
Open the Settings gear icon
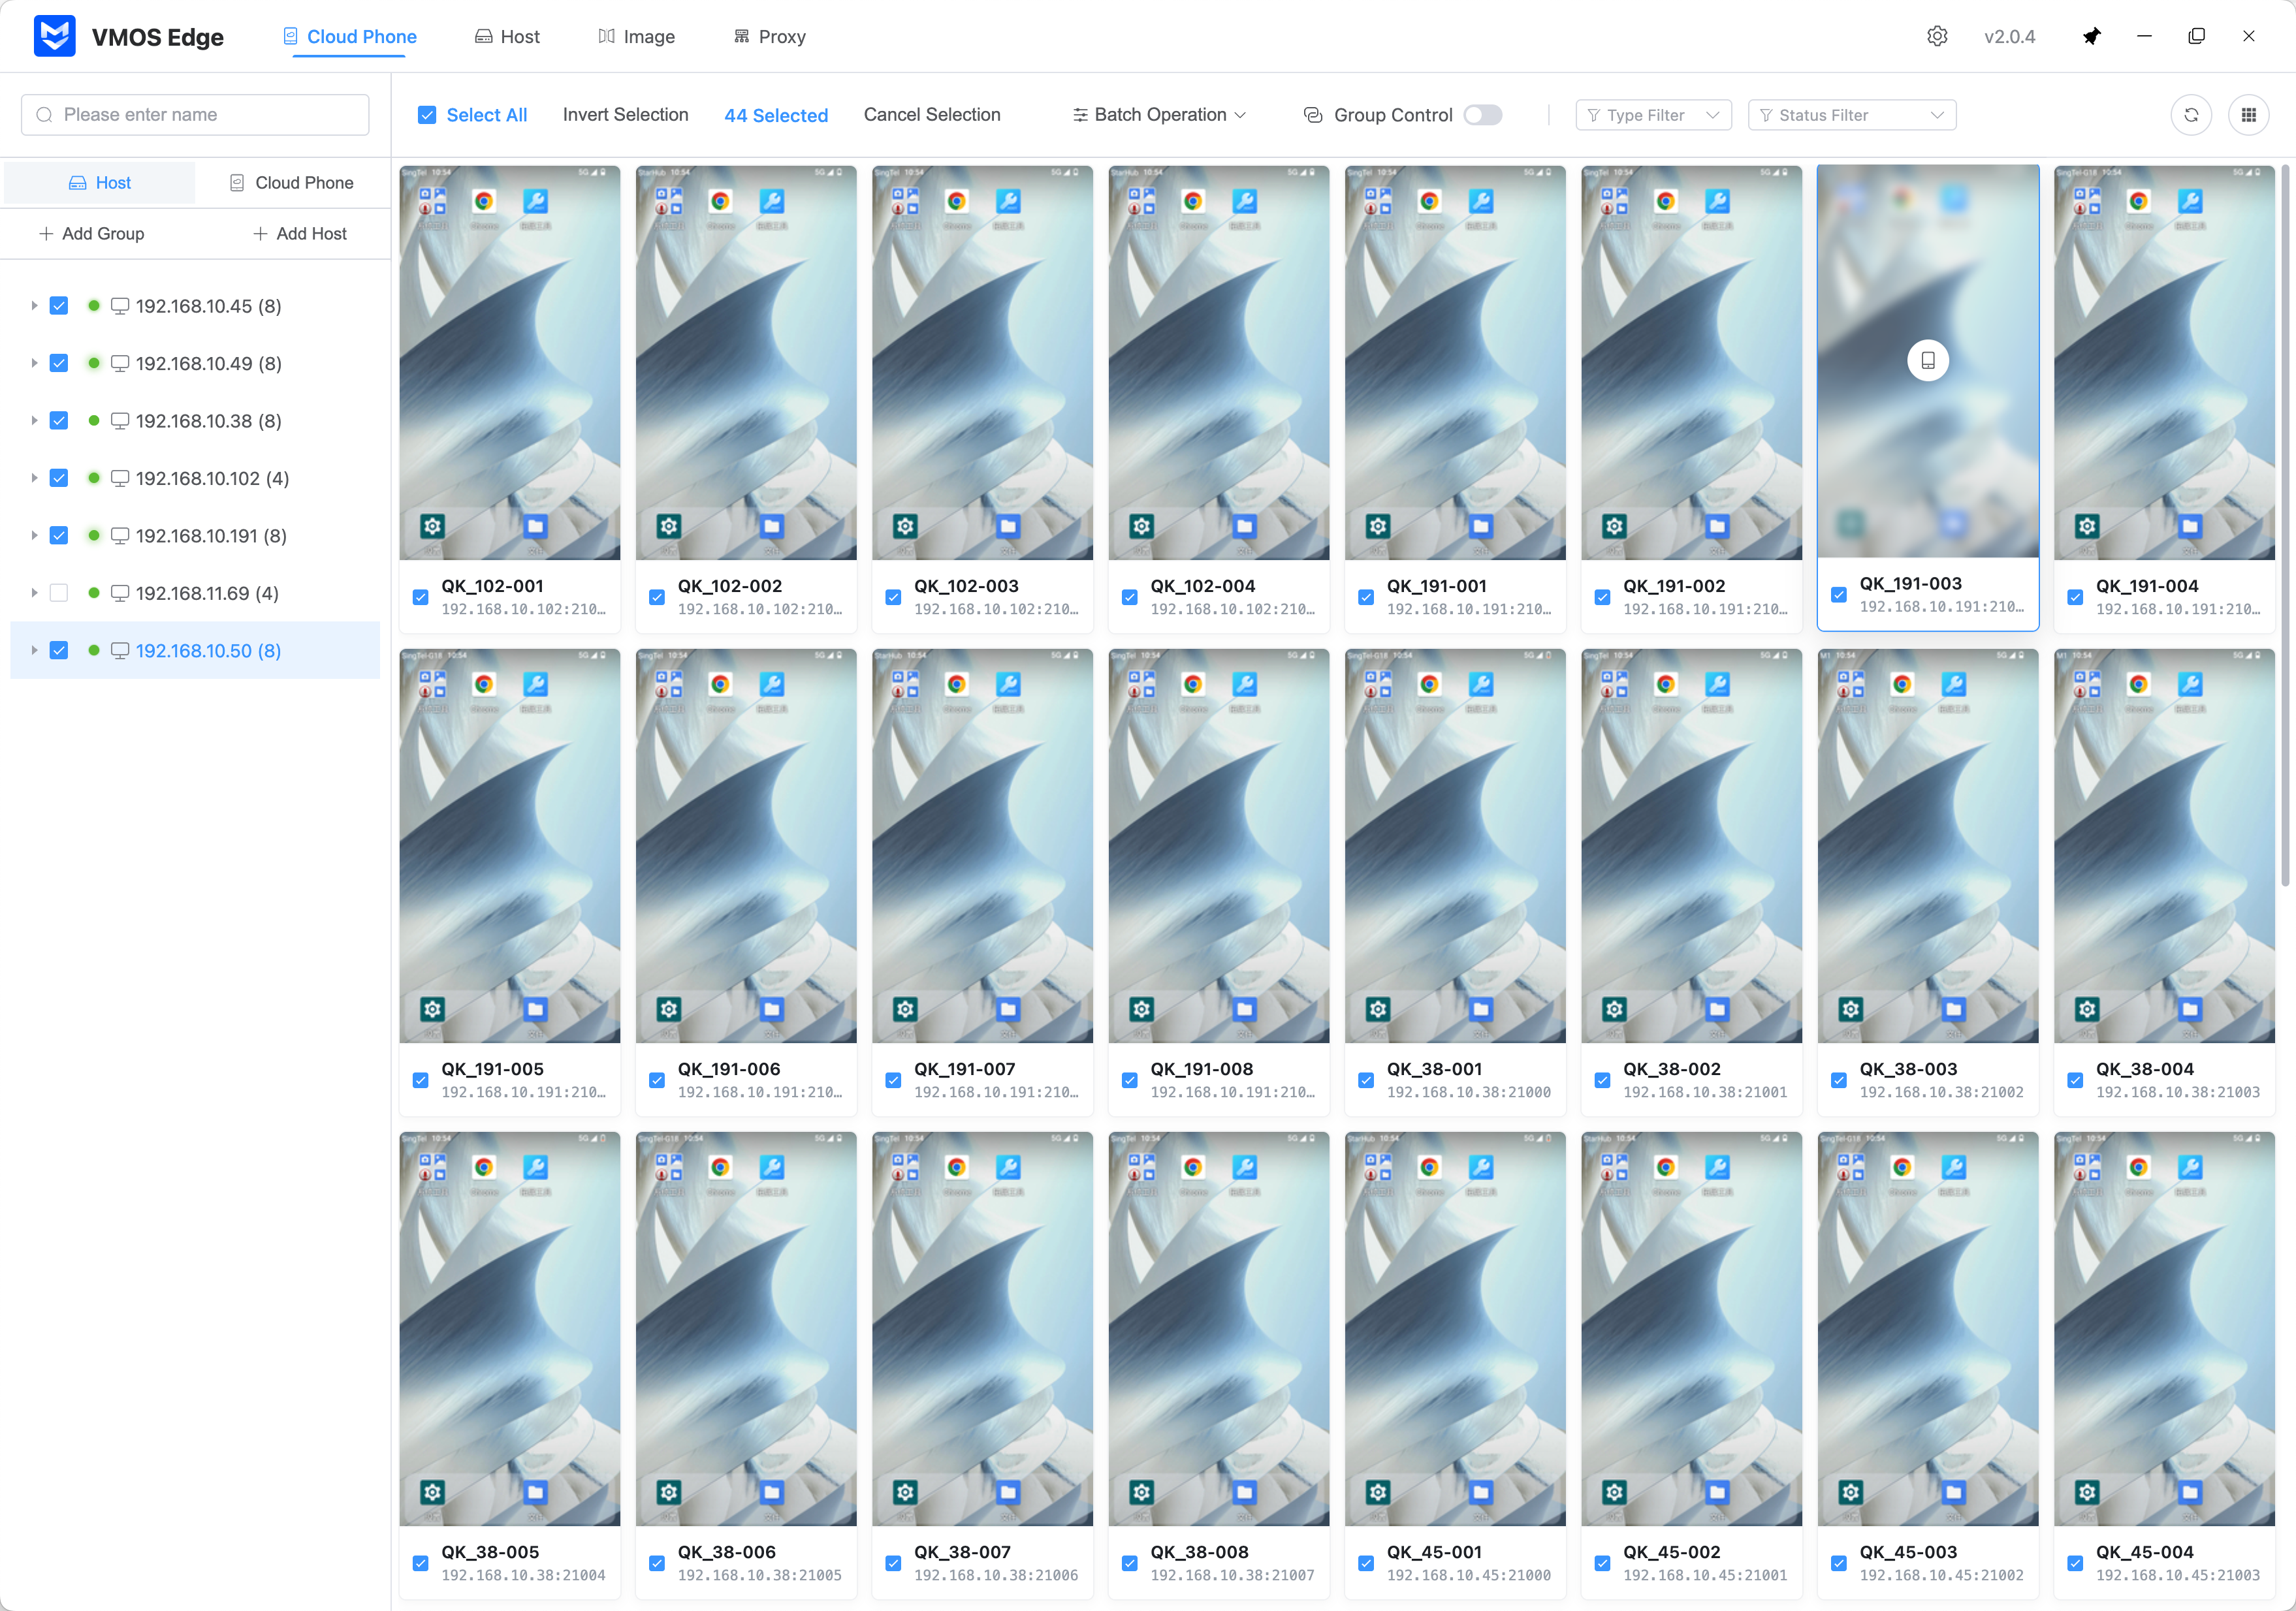coord(1937,35)
